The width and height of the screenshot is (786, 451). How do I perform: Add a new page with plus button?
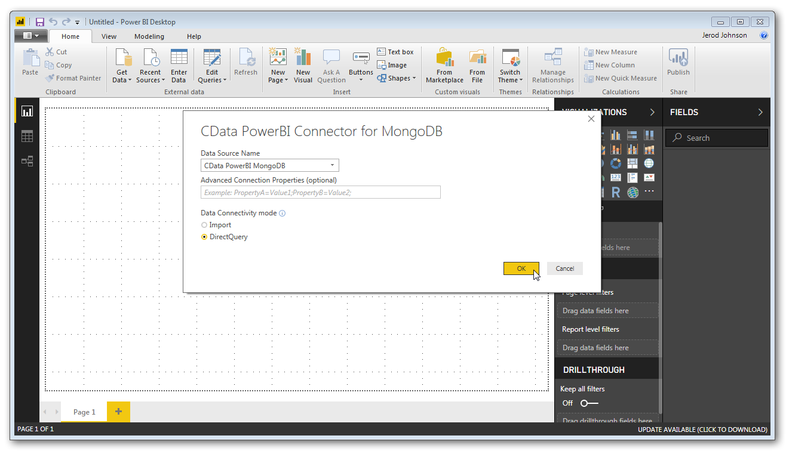coord(118,412)
